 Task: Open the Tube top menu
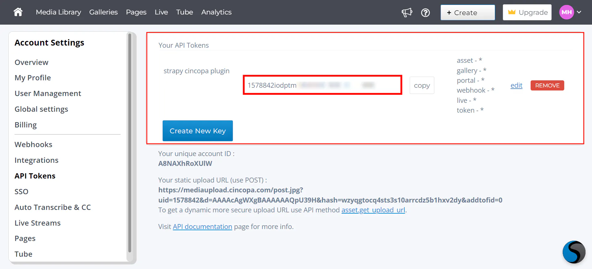pyautogui.click(x=184, y=12)
